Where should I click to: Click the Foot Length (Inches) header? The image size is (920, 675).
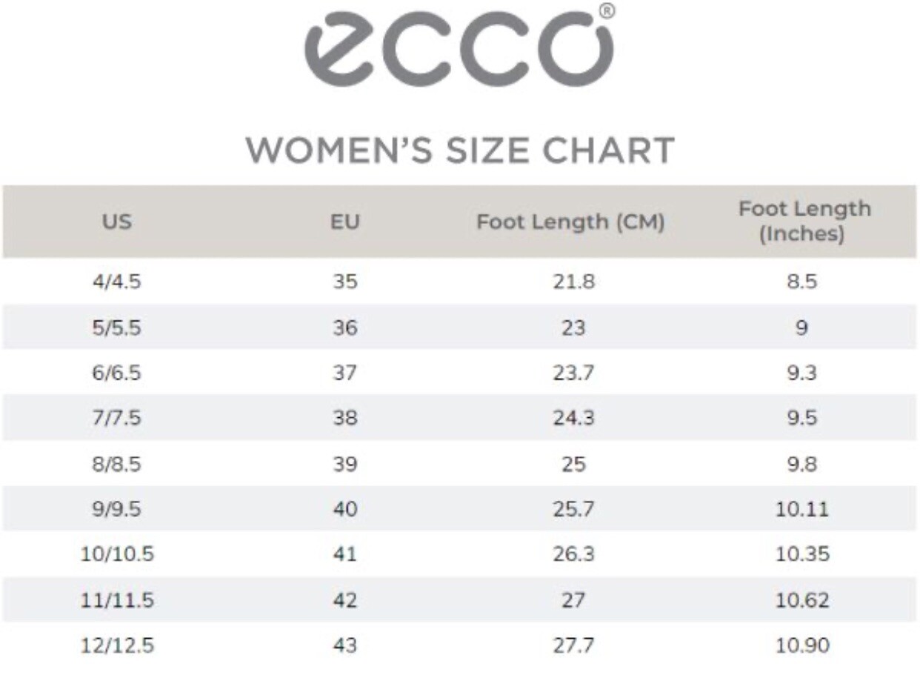click(x=804, y=221)
